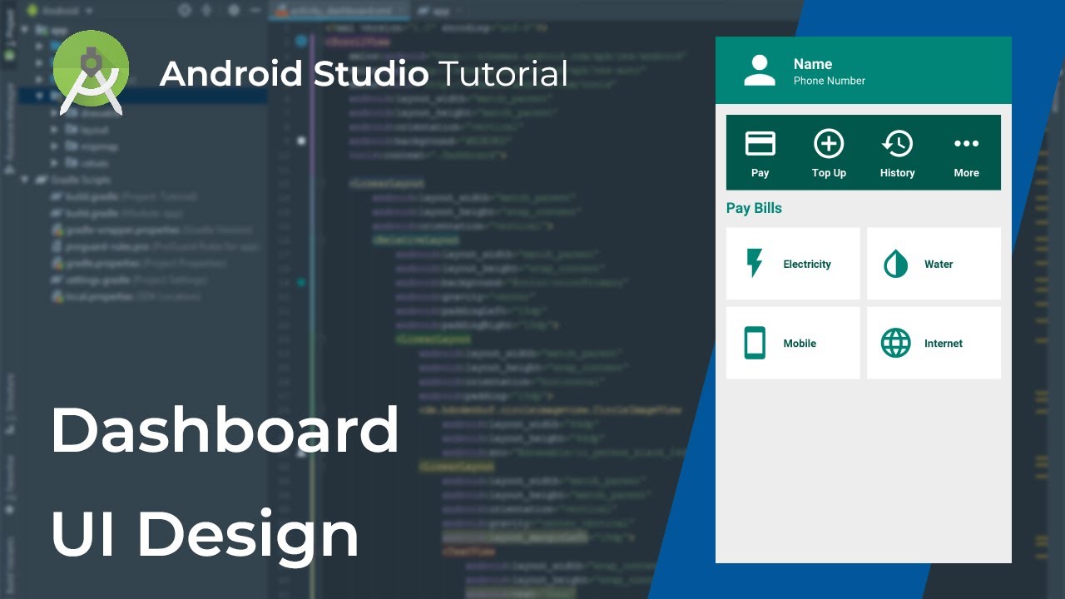The image size is (1065, 599).
Task: Tap the Water droplet icon
Action: tap(896, 264)
